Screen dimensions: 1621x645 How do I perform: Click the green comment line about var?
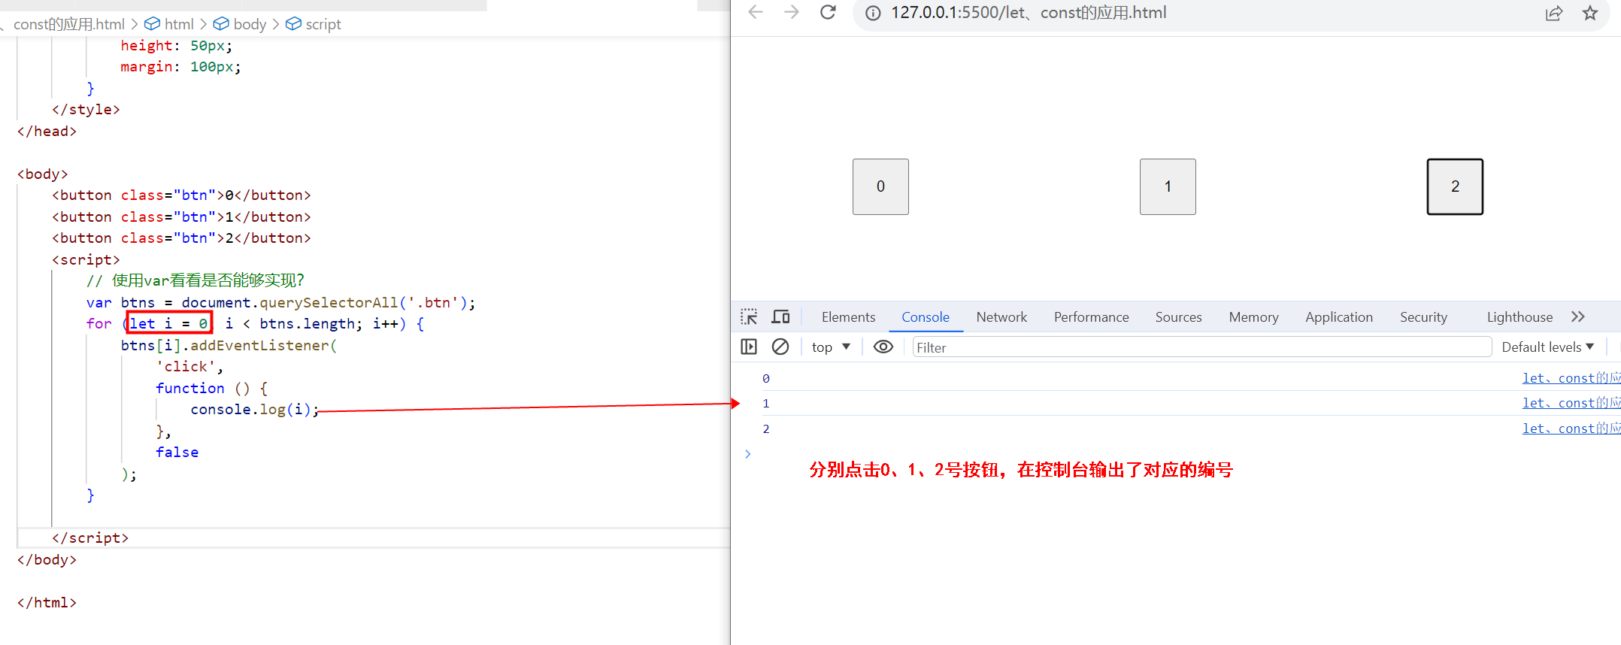[x=195, y=280]
